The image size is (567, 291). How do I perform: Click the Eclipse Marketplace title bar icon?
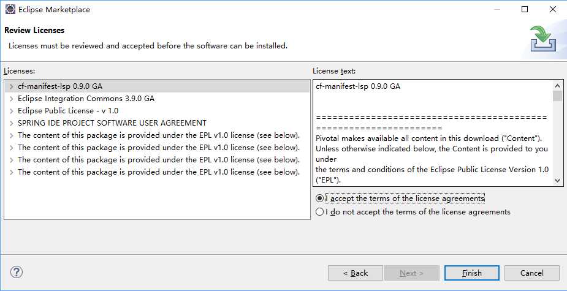[x=10, y=9]
